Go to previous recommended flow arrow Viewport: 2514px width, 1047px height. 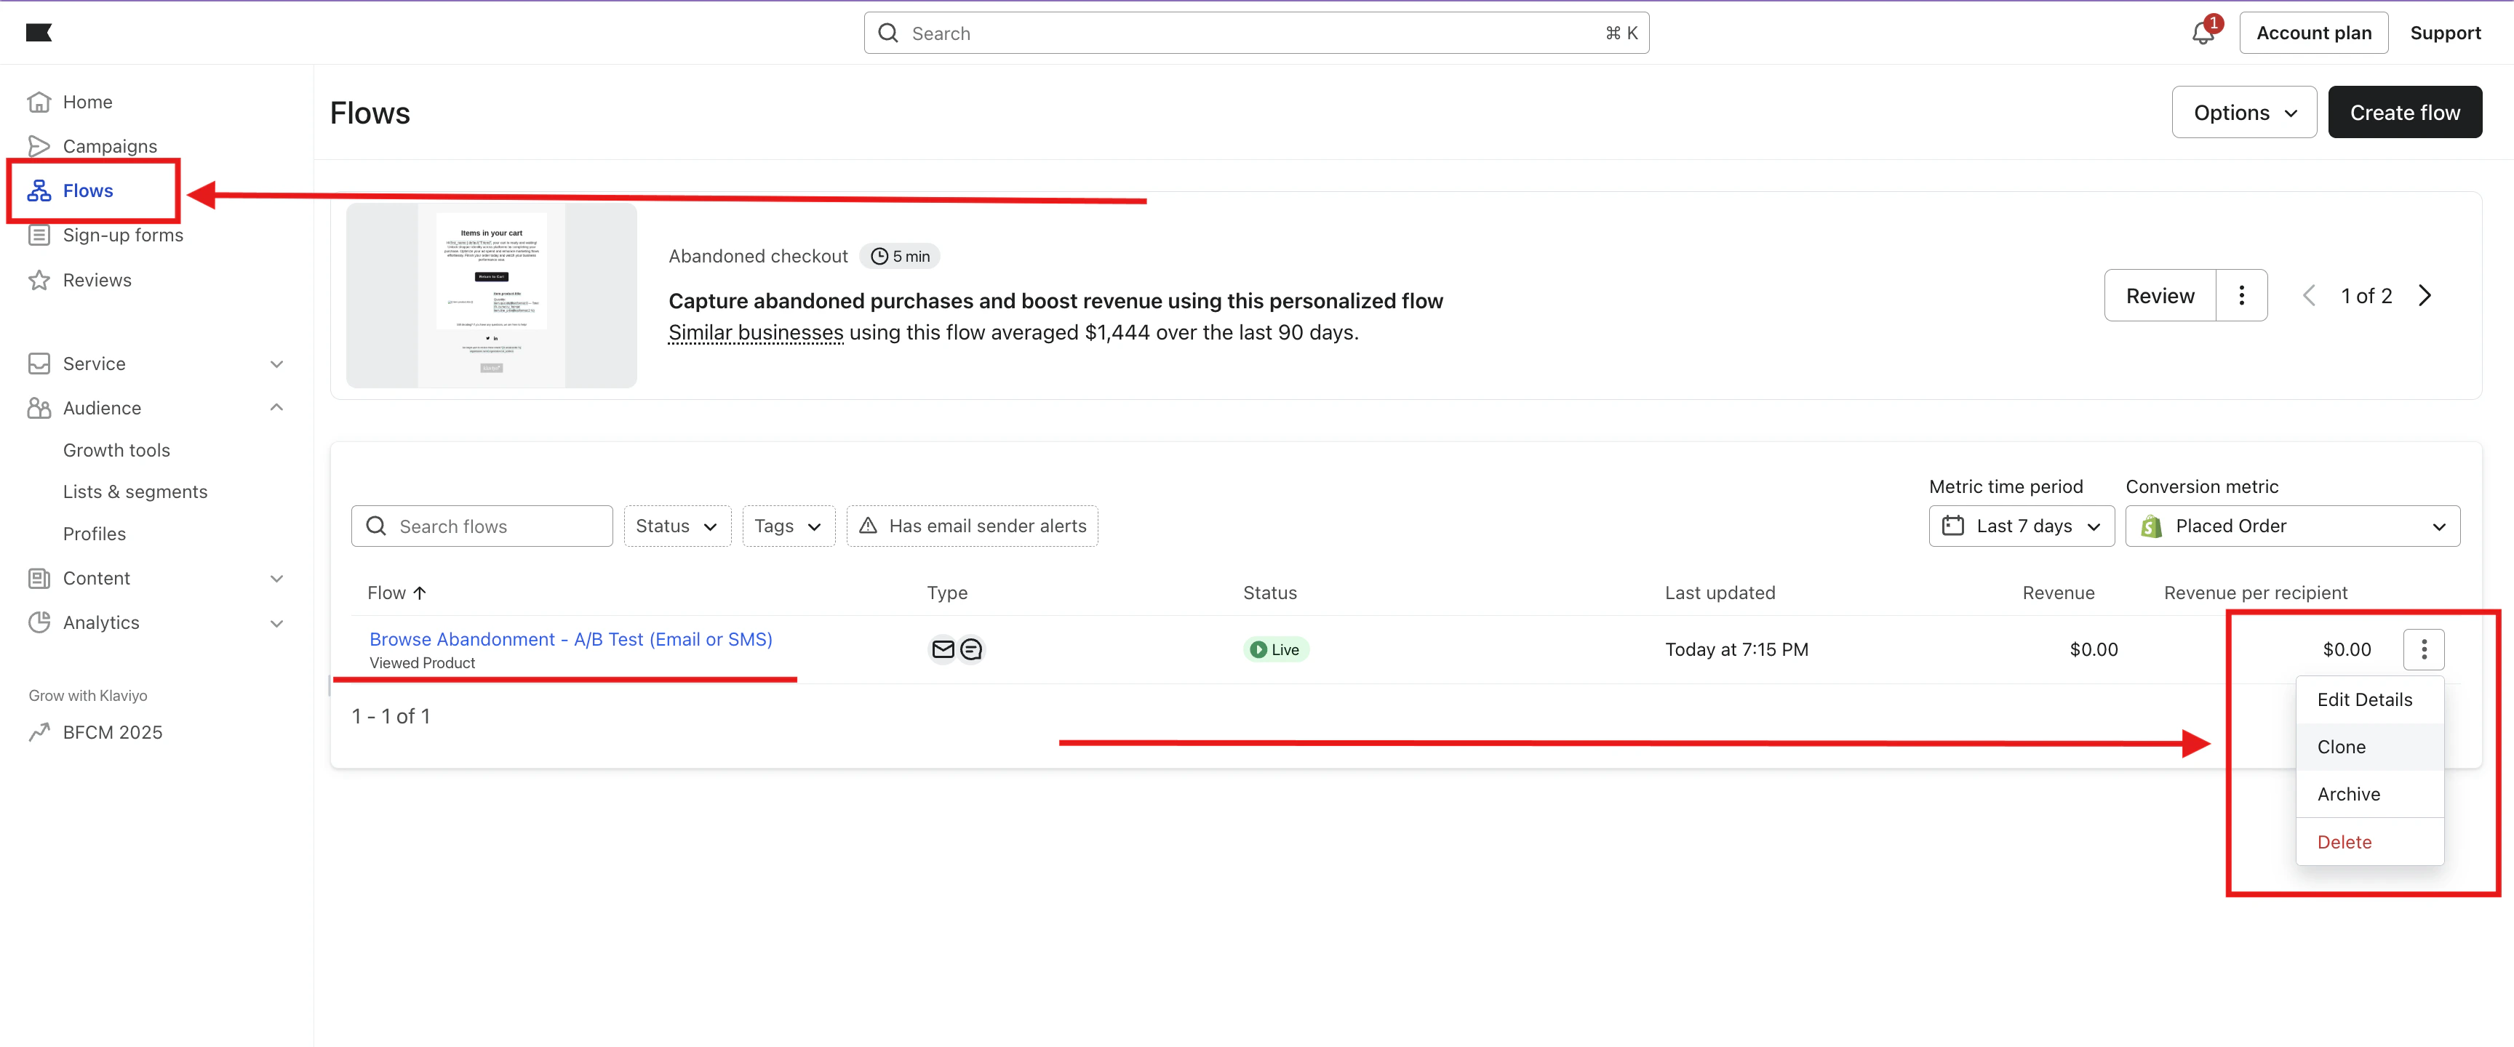click(2309, 296)
